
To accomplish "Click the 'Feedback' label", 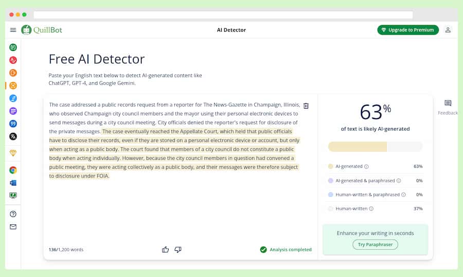I will 448,113.
